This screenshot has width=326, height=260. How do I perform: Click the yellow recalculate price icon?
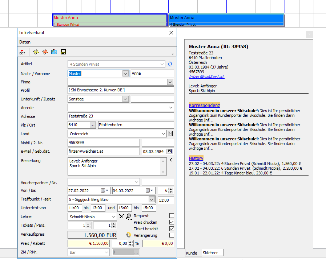pyautogui.click(x=129, y=235)
